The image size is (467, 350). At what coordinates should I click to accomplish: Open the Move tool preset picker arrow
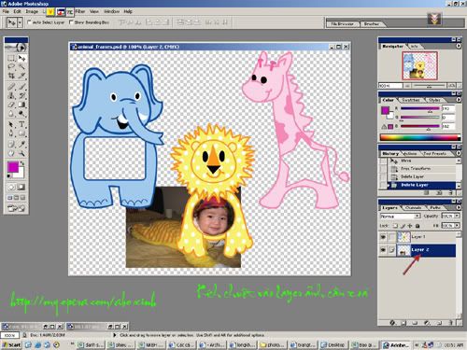pyautogui.click(x=21, y=22)
